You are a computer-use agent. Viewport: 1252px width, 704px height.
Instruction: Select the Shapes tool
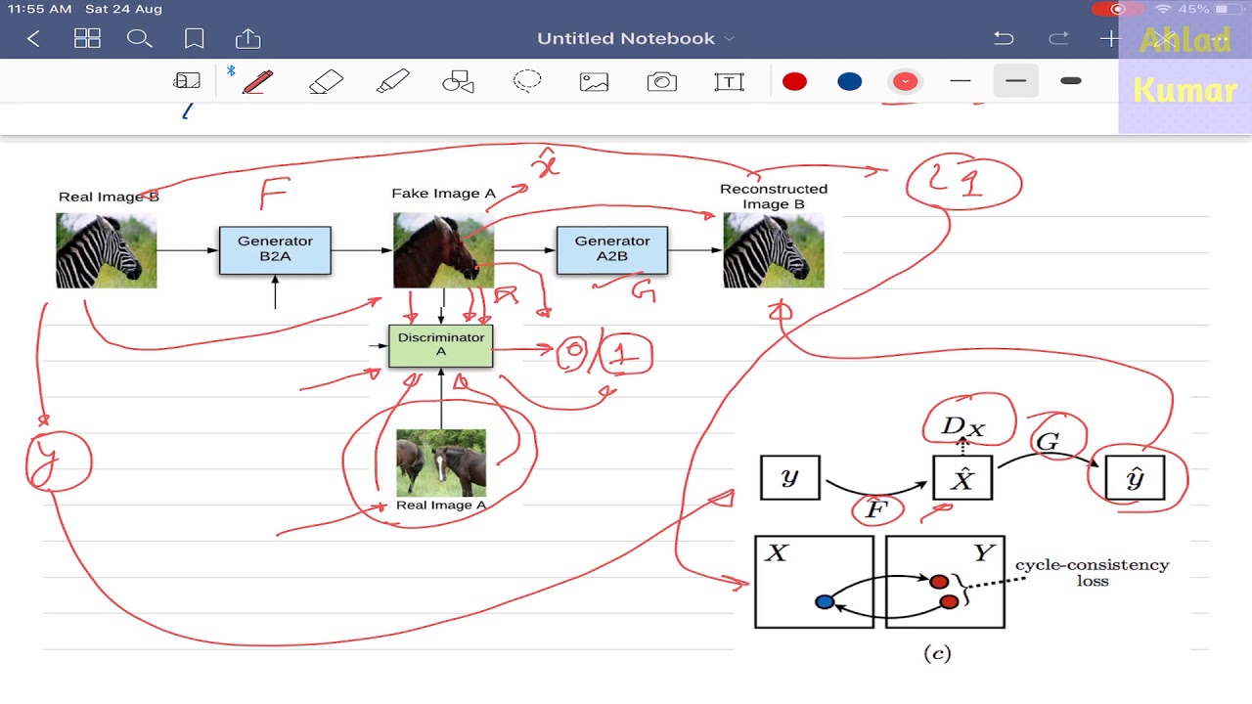coord(458,82)
